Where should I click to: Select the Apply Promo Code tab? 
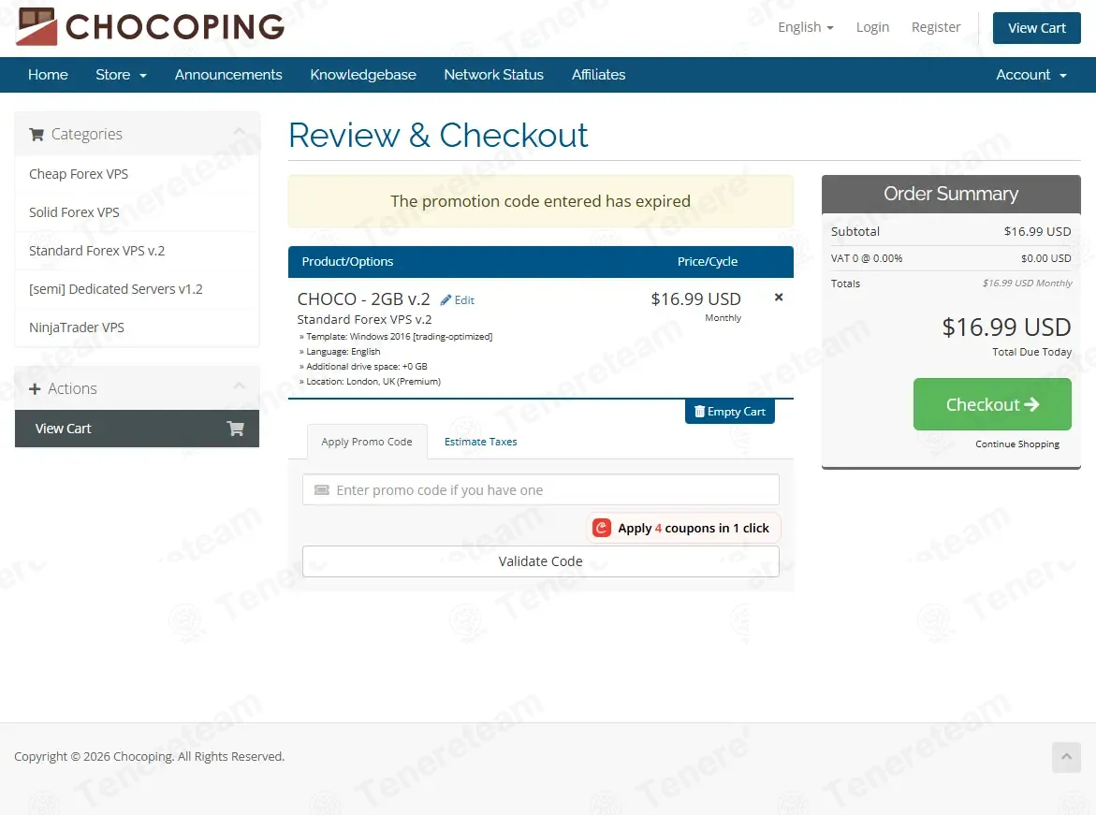[367, 442]
